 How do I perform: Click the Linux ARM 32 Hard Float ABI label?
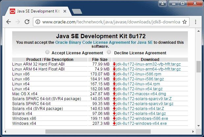38,64
